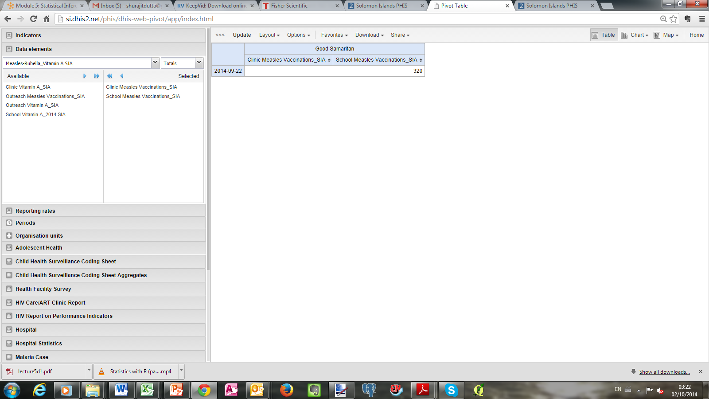Image resolution: width=709 pixels, height=399 pixels.
Task: Open Chart dropdown in toolbar
Action: (x=635, y=35)
